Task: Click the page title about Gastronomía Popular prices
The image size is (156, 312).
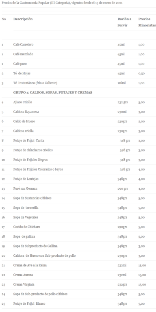Action: [x=62, y=3]
